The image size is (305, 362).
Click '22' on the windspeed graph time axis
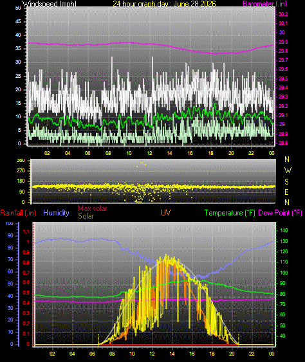[x=251, y=153]
